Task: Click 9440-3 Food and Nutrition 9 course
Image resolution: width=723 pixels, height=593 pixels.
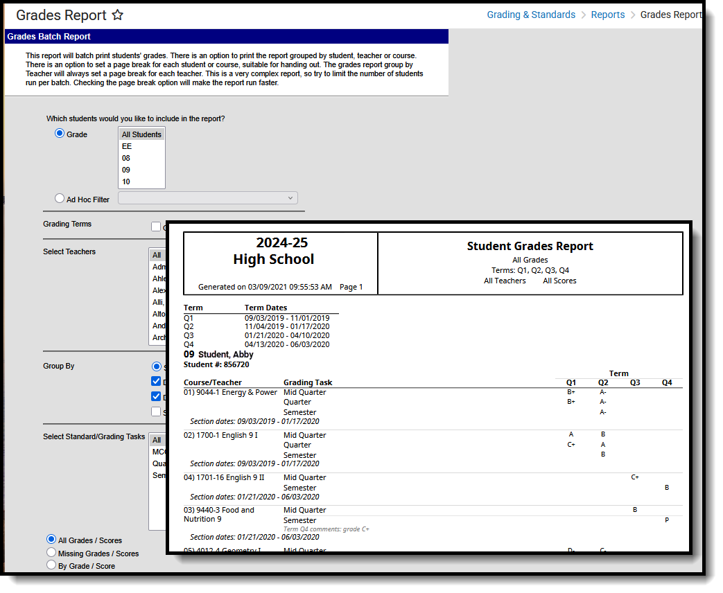Action: point(219,515)
